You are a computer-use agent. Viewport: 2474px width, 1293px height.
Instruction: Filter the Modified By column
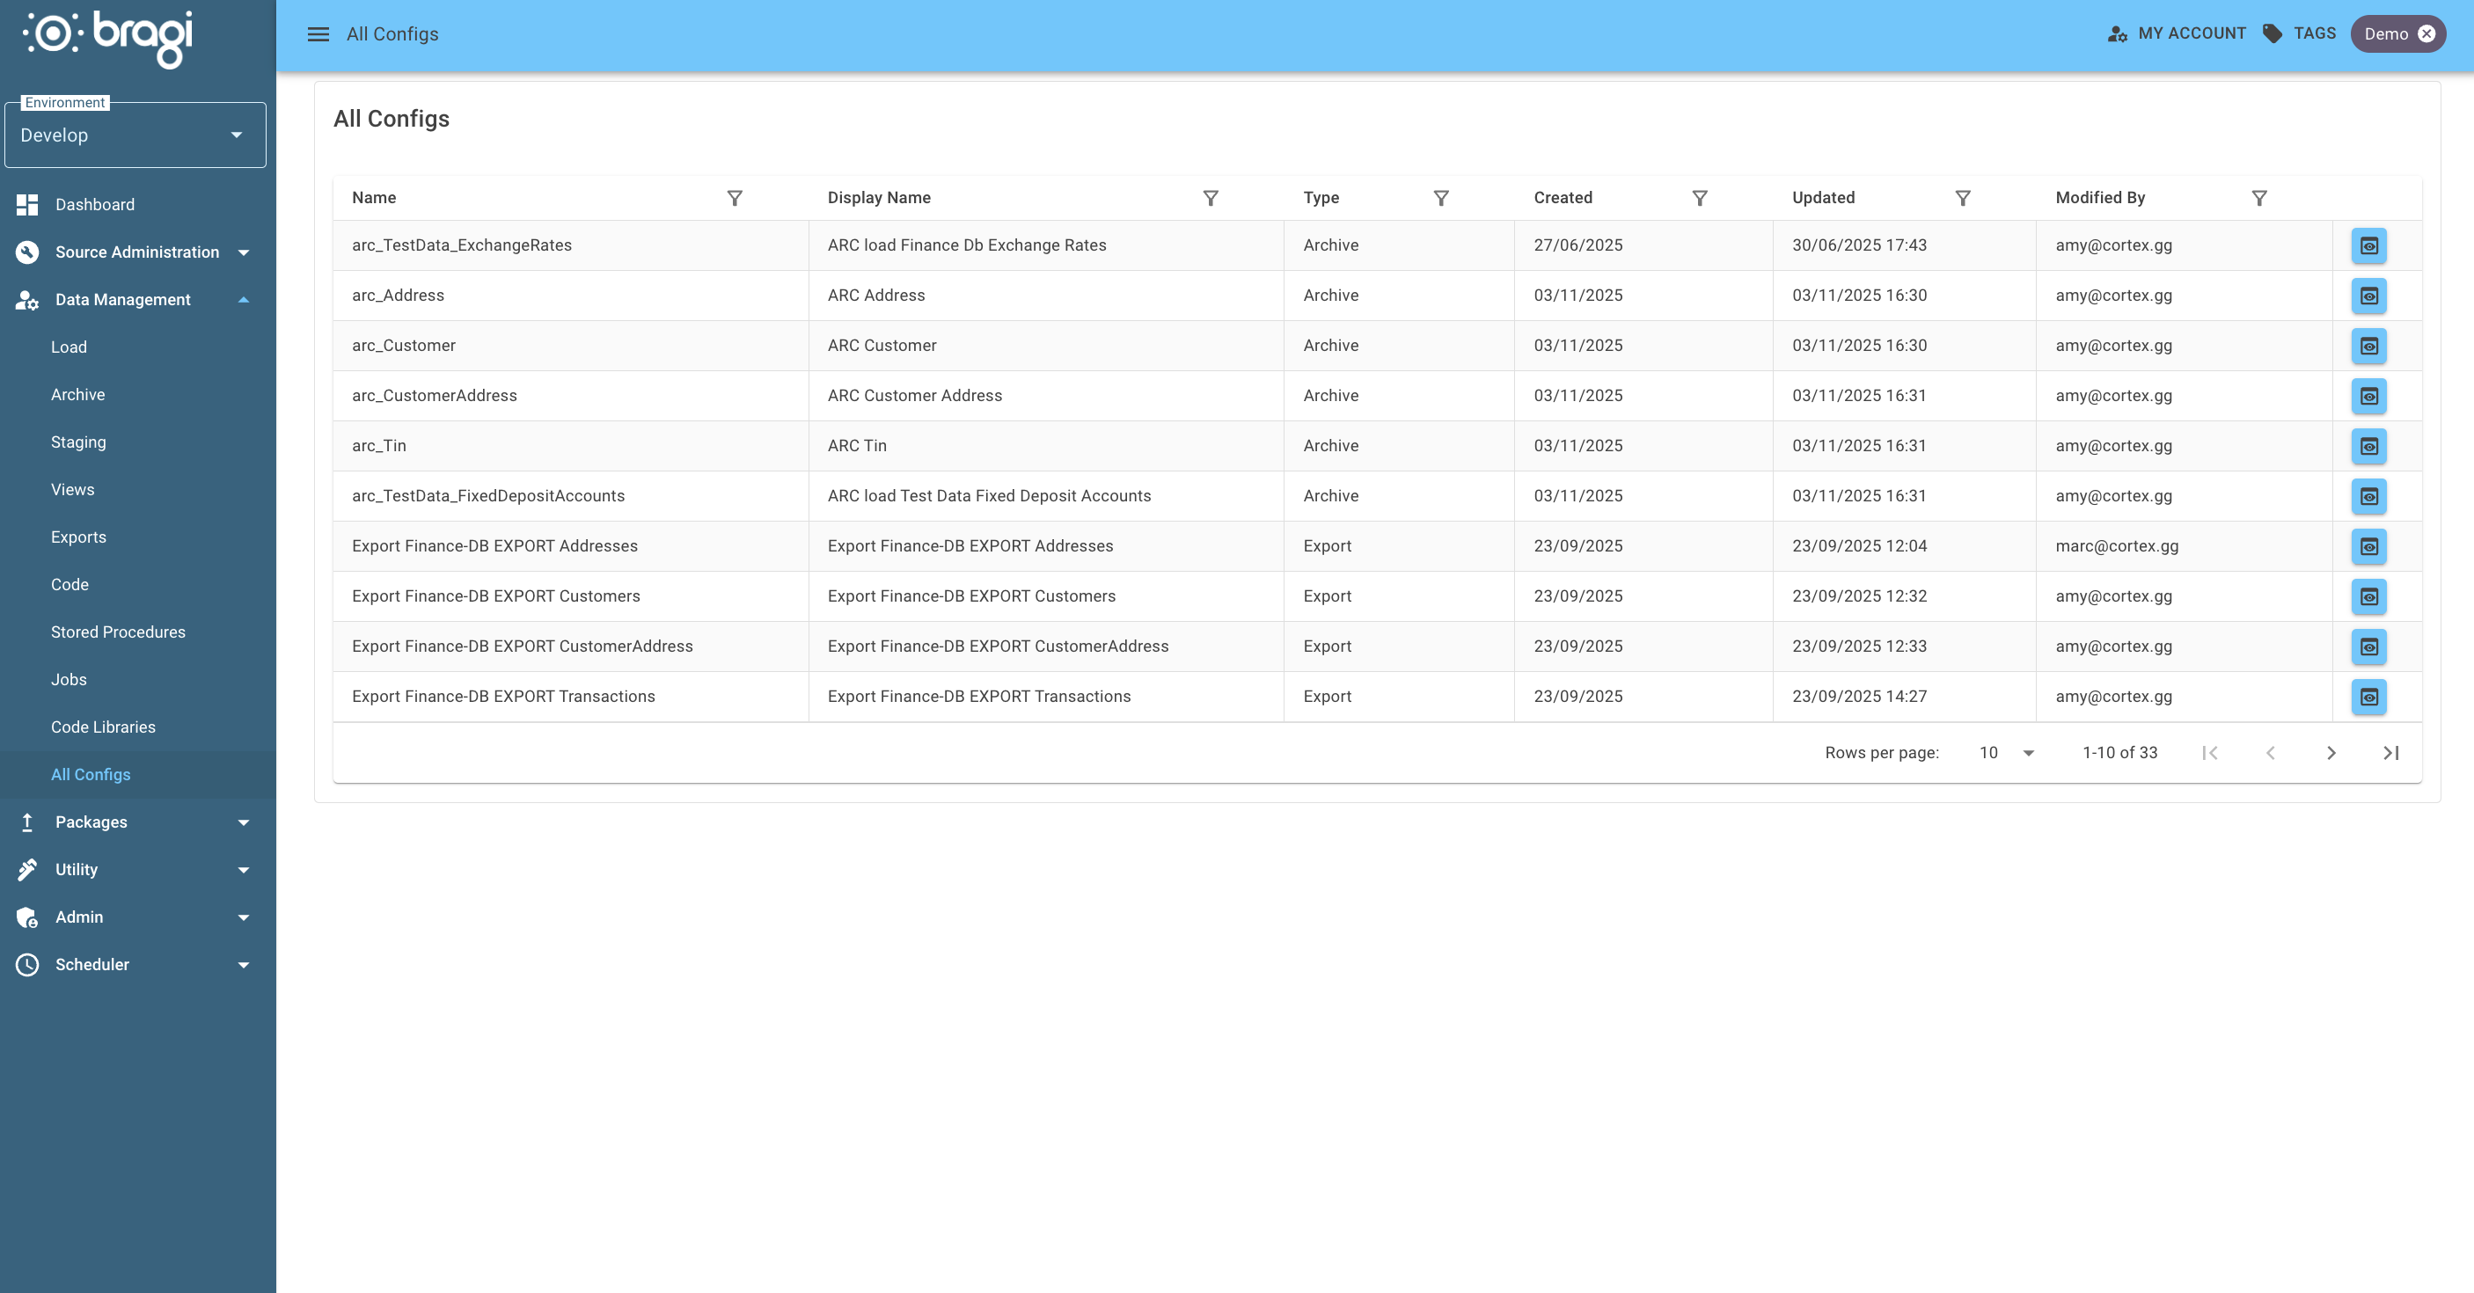[x=2260, y=198]
